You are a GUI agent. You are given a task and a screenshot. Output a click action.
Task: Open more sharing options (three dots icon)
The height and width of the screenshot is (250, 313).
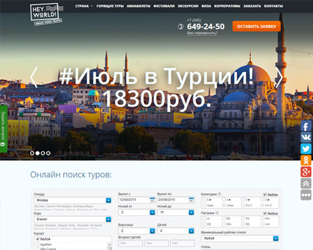point(306,195)
